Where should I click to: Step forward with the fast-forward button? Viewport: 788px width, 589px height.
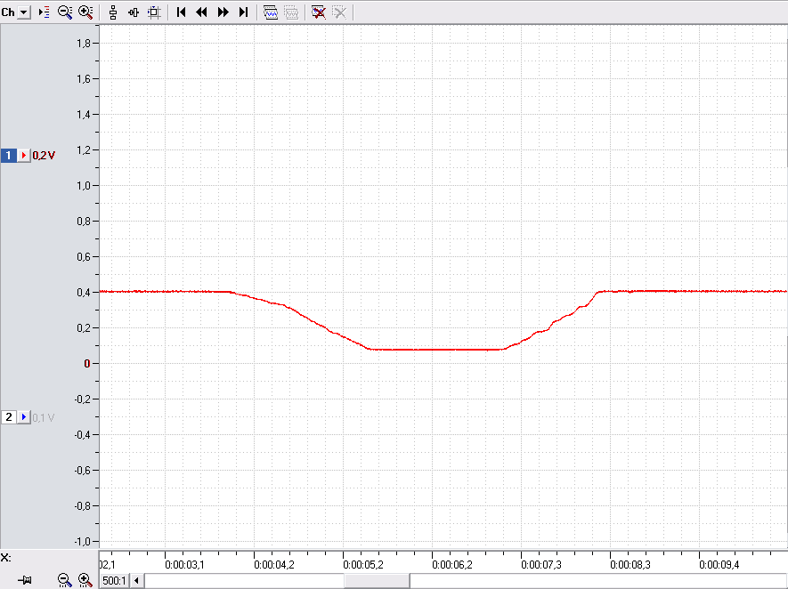[x=223, y=12]
